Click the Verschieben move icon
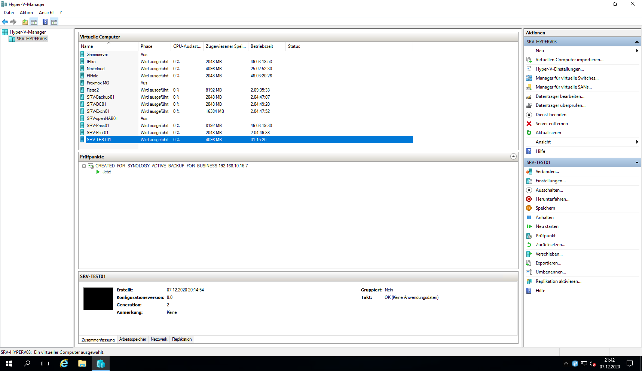Viewport: 642px width, 371px height. click(529, 254)
